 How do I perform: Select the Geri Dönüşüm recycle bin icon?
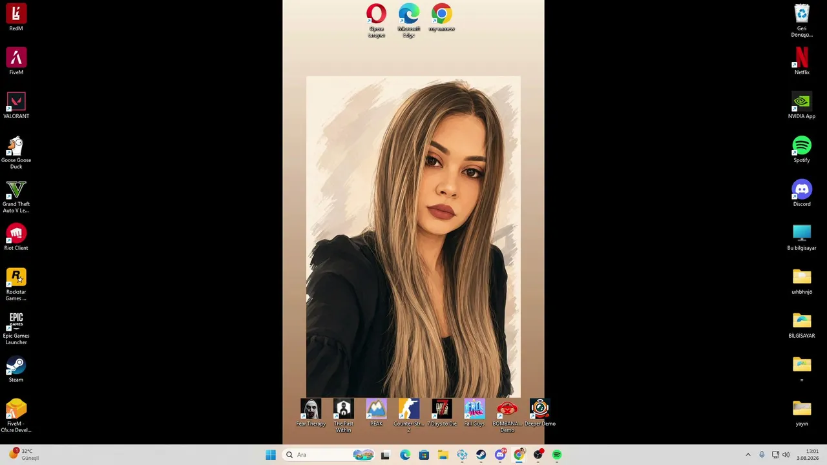click(x=802, y=21)
